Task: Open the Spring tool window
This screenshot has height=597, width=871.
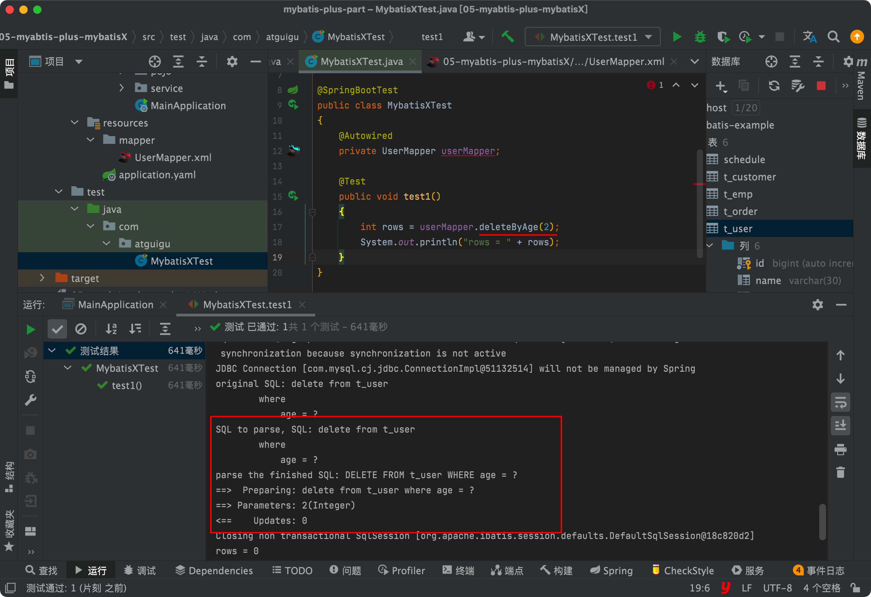Action: click(x=611, y=570)
